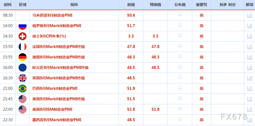The height and width of the screenshot is (126, 255).
Task: Select previous value 50.6
Action: click(131, 15)
